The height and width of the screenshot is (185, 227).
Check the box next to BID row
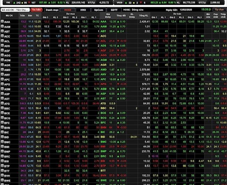coord(3,137)
